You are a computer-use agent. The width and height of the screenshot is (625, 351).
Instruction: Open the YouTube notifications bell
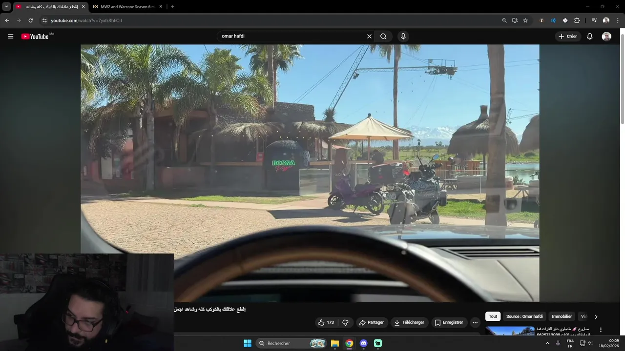[x=589, y=37]
